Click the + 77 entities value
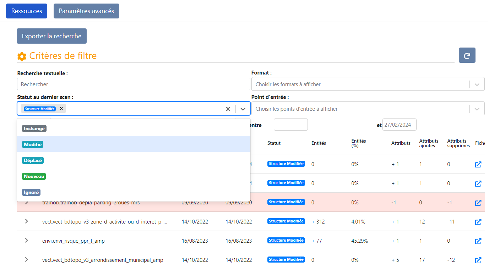The image size is (489, 270). coord(316,241)
